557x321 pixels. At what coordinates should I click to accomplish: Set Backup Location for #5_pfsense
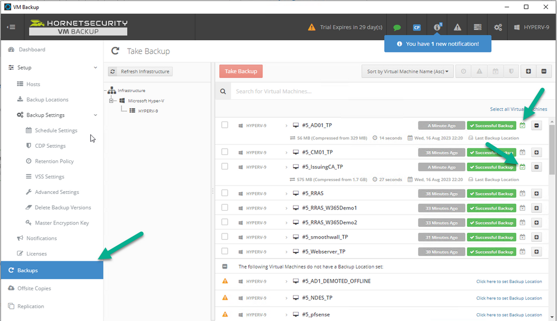pyautogui.click(x=509, y=315)
